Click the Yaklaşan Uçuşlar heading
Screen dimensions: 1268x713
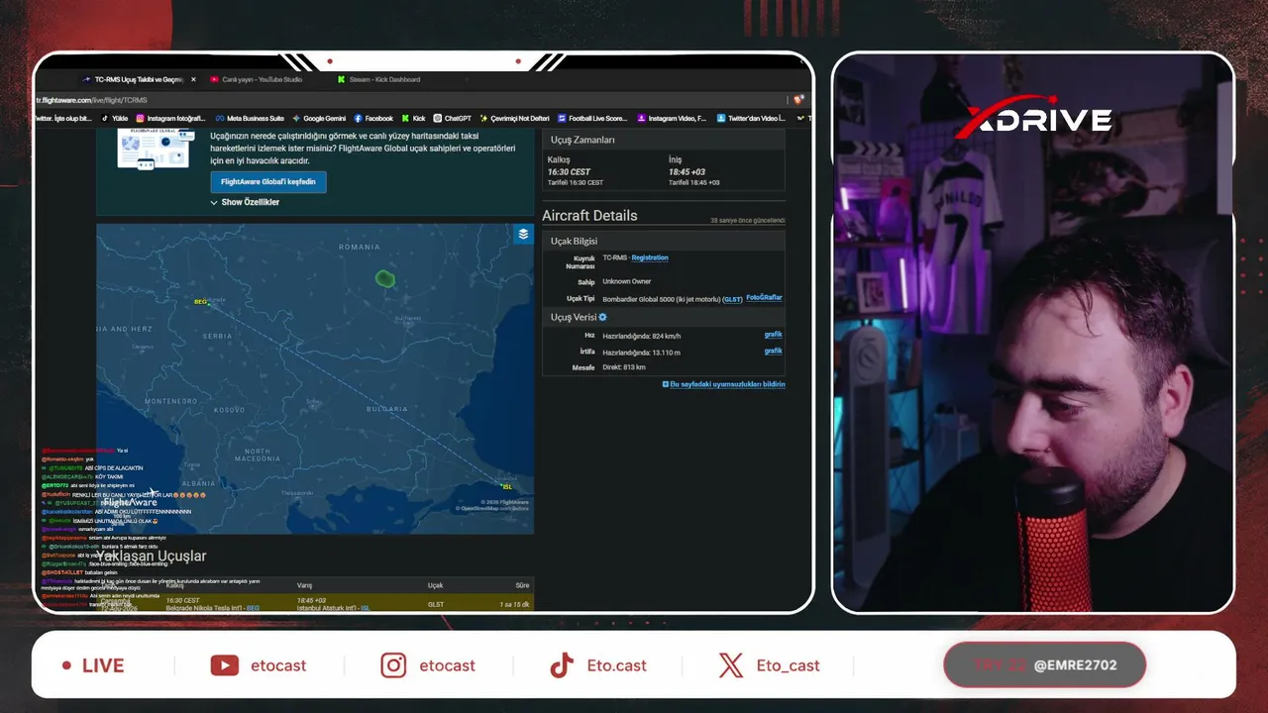click(152, 557)
